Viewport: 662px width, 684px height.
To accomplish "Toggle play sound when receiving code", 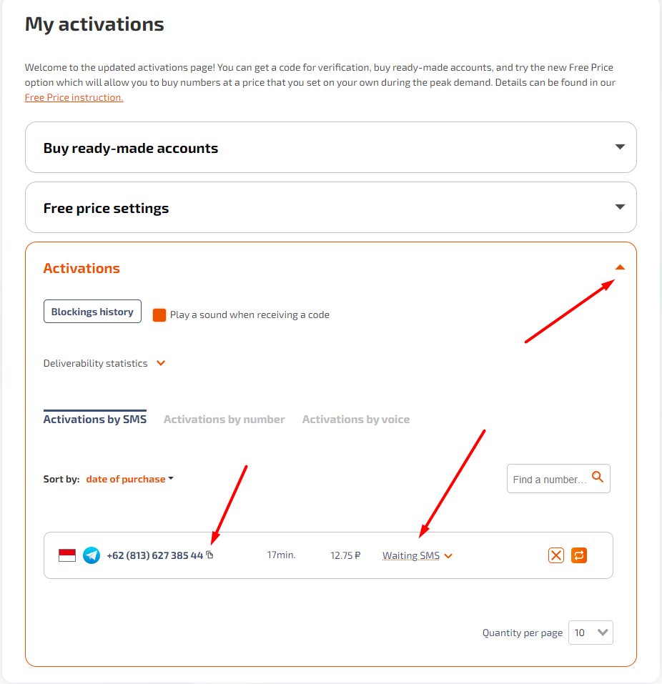I will [159, 314].
